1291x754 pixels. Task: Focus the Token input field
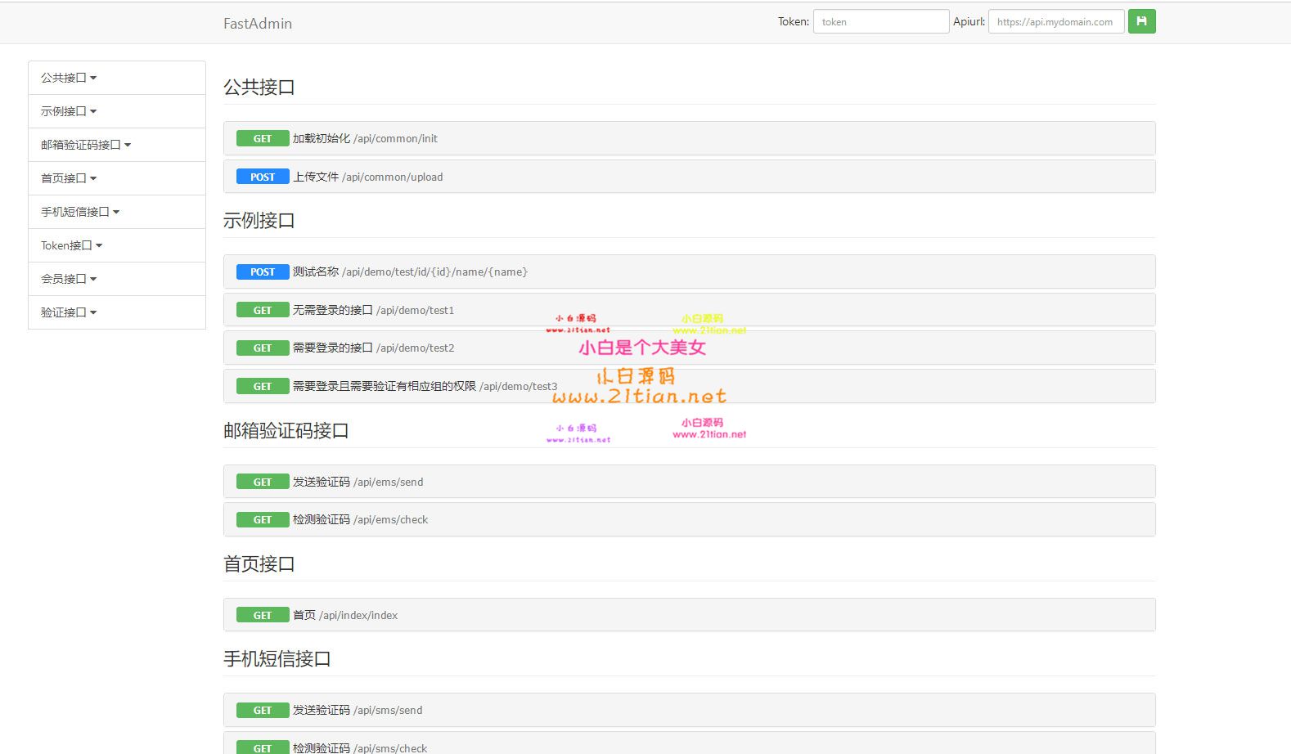(x=881, y=21)
